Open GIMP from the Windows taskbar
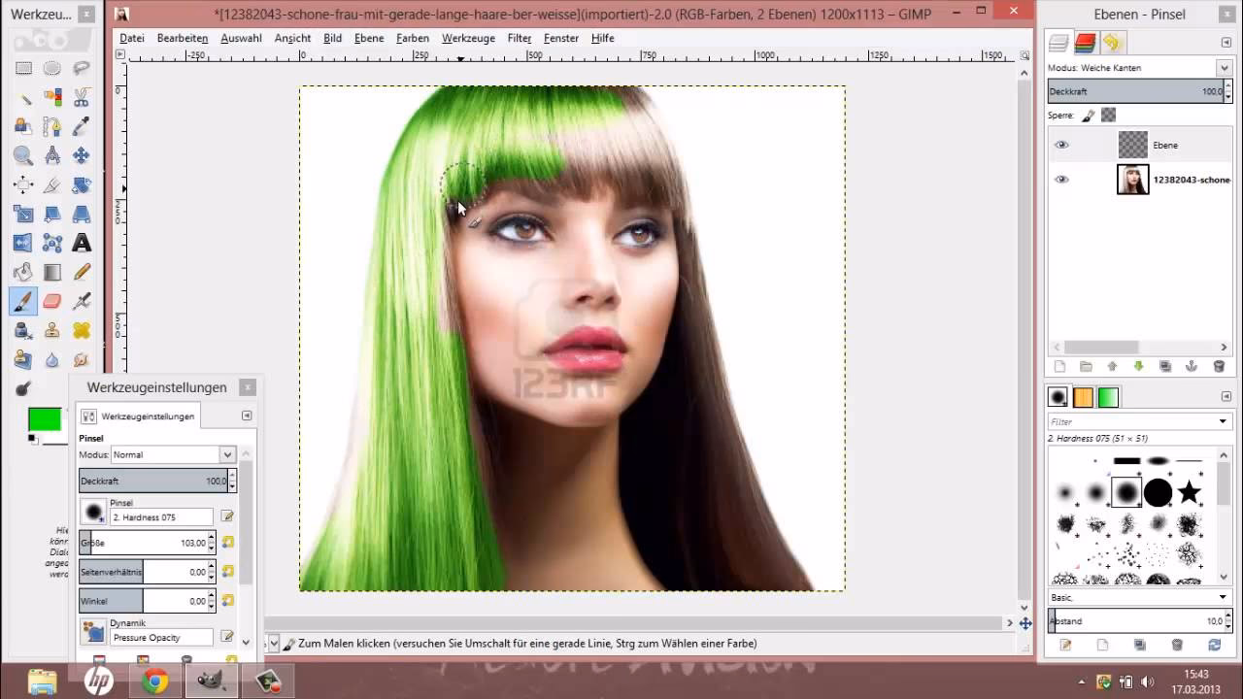1243x699 pixels. [210, 680]
